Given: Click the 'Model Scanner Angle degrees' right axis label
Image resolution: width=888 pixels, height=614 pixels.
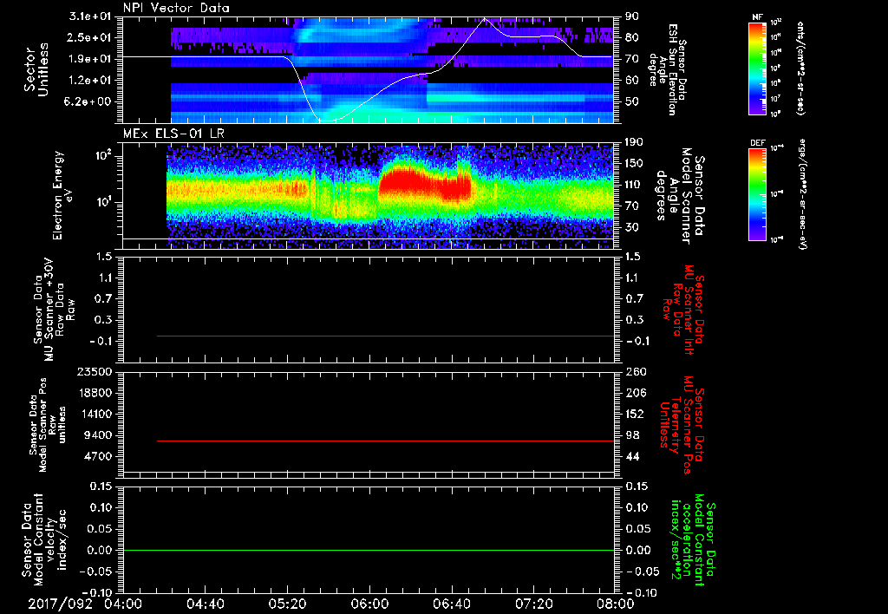Looking at the screenshot, I should coord(680,195).
